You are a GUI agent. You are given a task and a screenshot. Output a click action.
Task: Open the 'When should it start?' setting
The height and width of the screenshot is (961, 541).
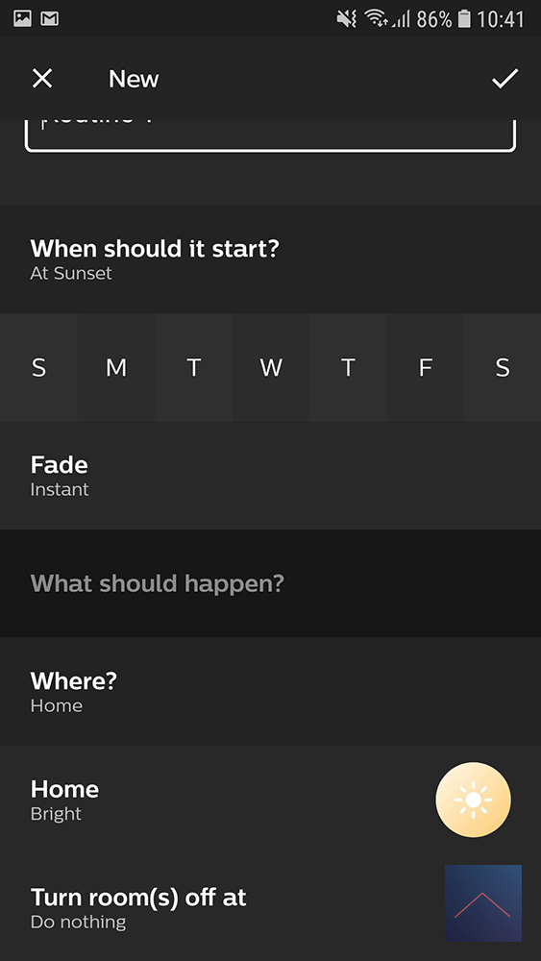tap(270, 259)
